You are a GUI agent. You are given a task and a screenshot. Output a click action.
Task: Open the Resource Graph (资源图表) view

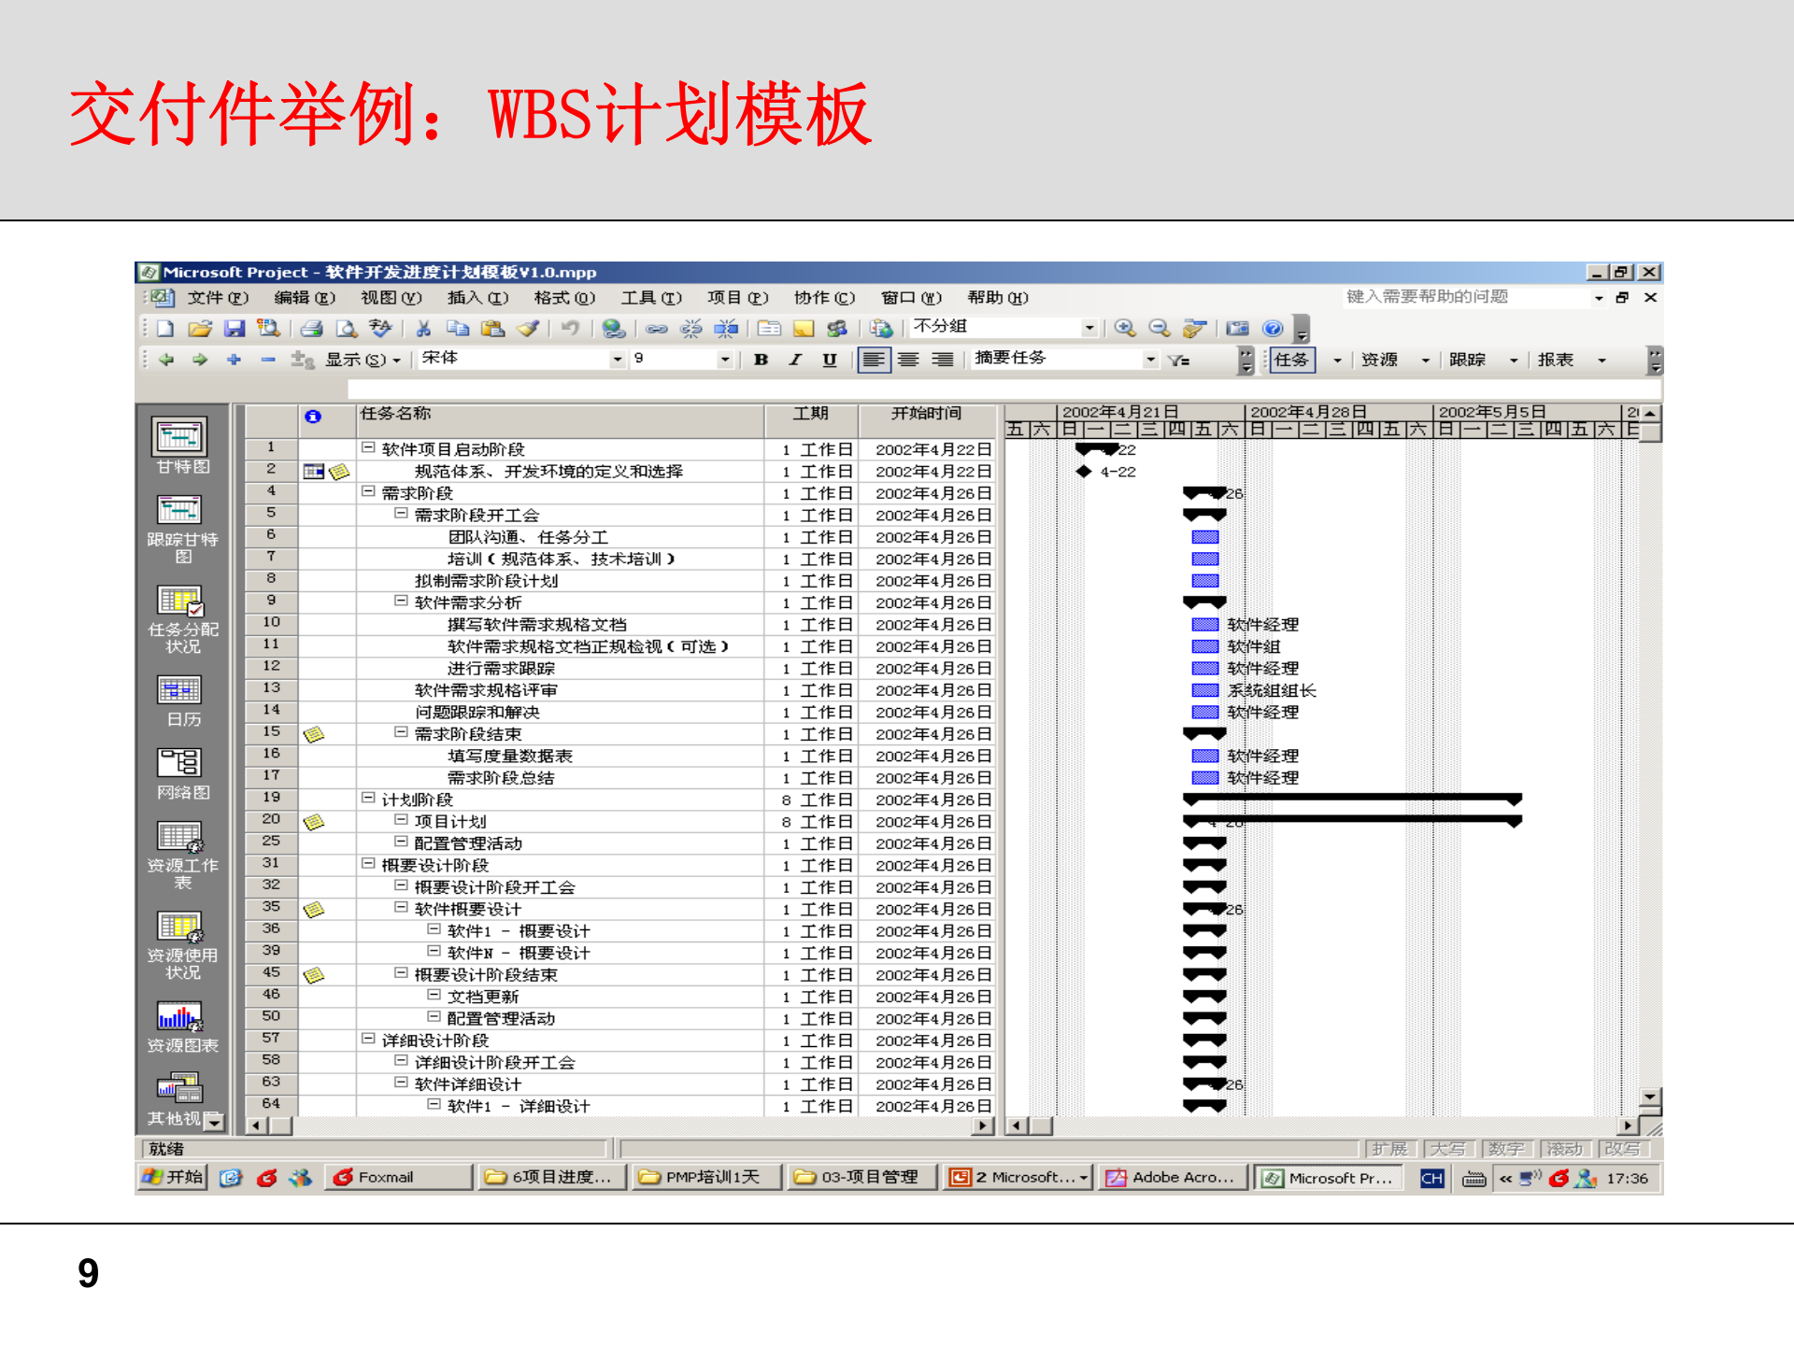pos(178,1018)
